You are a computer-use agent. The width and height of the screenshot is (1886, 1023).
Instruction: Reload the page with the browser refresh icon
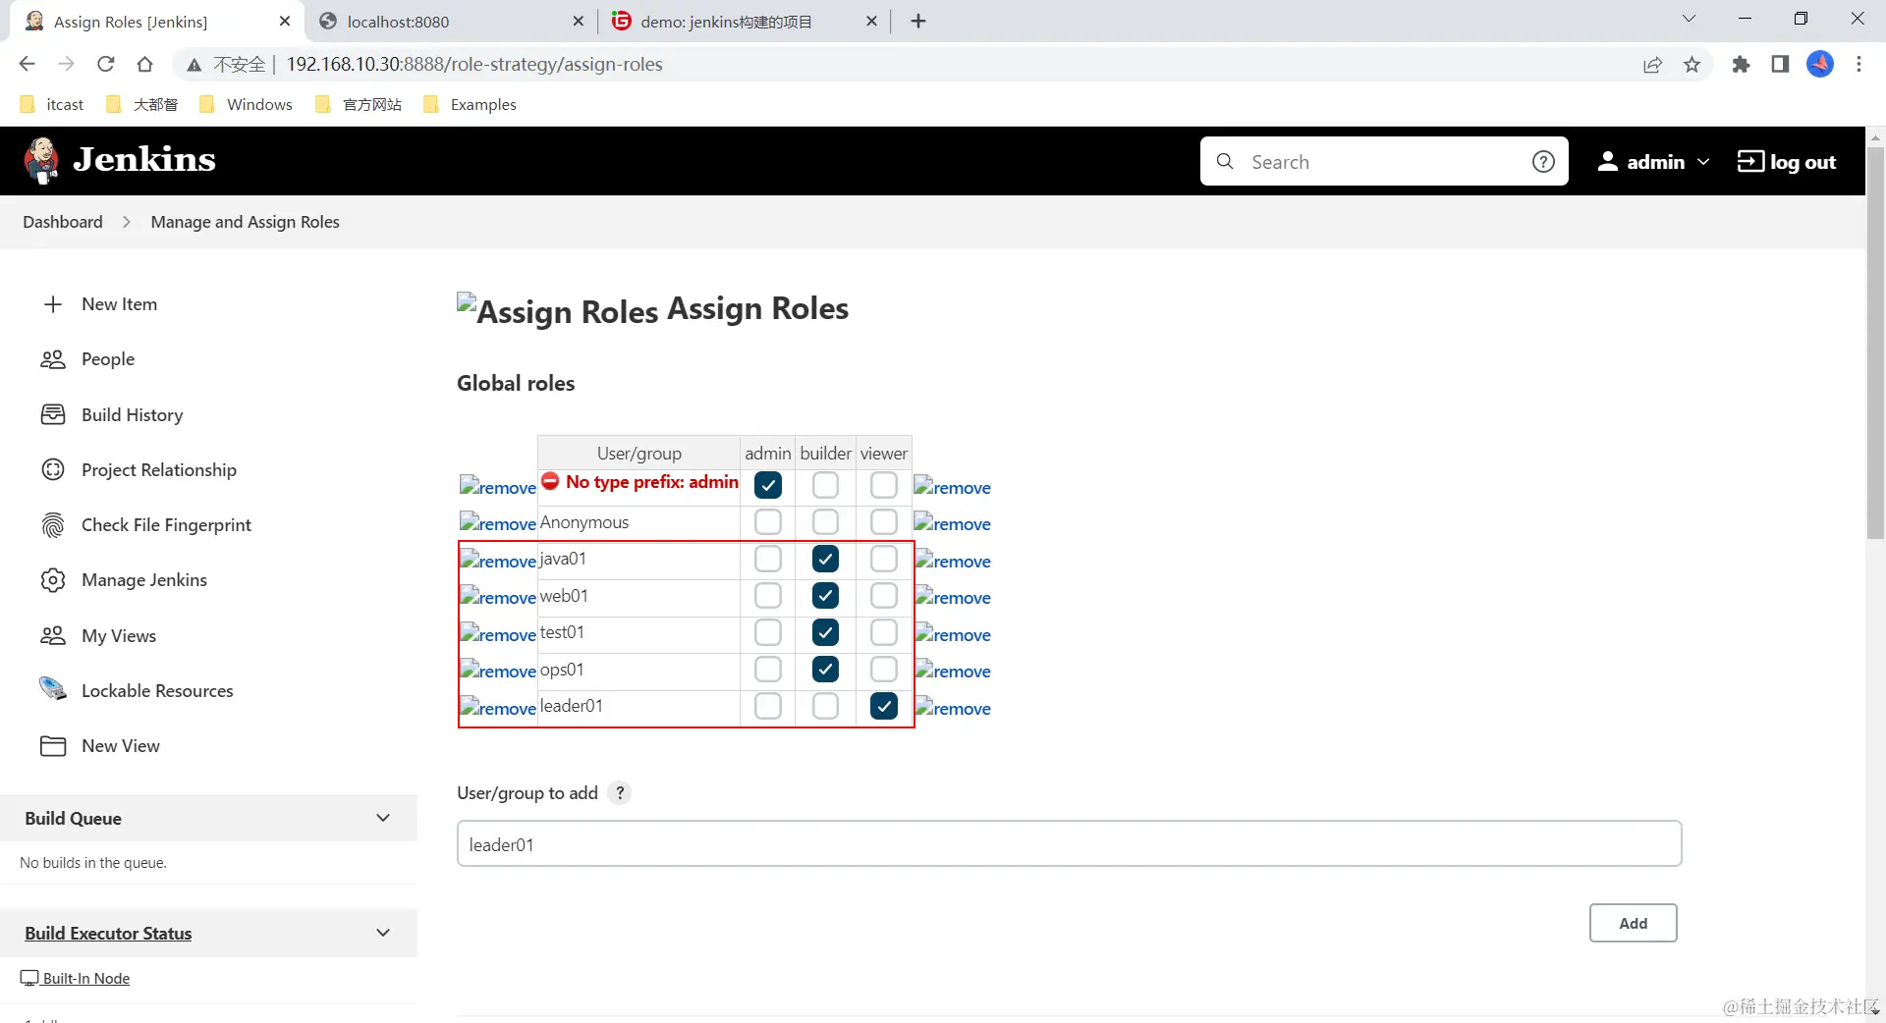[x=106, y=64]
